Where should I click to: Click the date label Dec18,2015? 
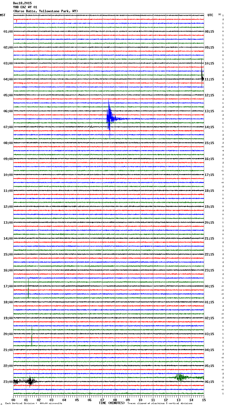pyautogui.click(x=22, y=3)
